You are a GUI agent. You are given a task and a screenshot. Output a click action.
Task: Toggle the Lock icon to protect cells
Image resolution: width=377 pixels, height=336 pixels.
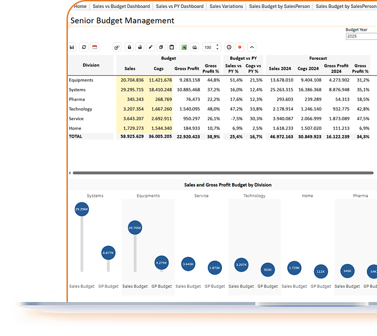point(129,47)
